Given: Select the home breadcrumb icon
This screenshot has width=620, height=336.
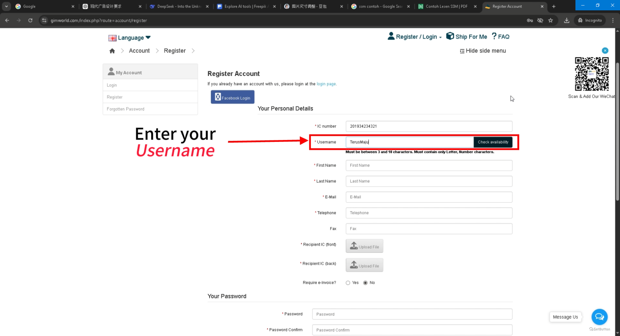Looking at the screenshot, I should (x=112, y=51).
